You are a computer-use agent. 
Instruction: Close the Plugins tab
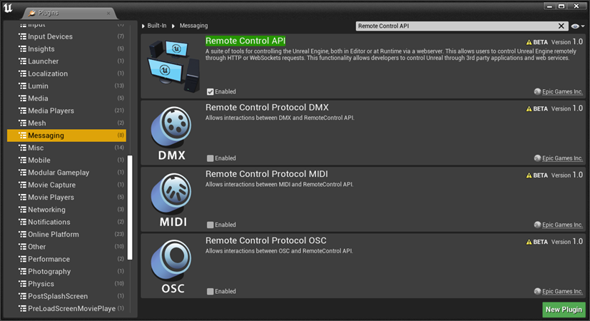click(x=108, y=13)
